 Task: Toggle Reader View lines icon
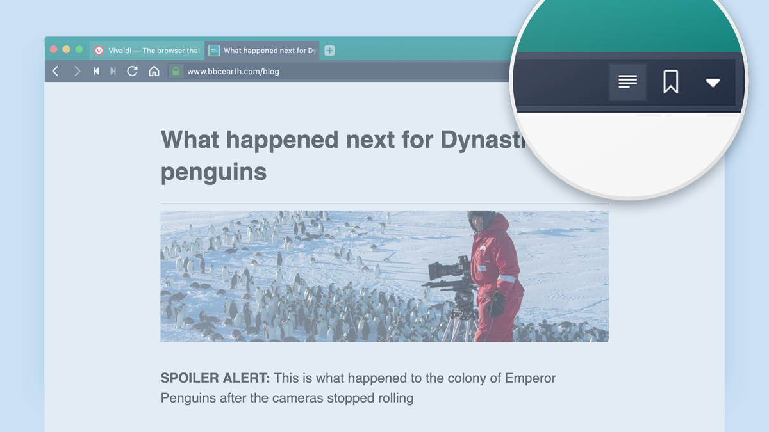coord(627,82)
